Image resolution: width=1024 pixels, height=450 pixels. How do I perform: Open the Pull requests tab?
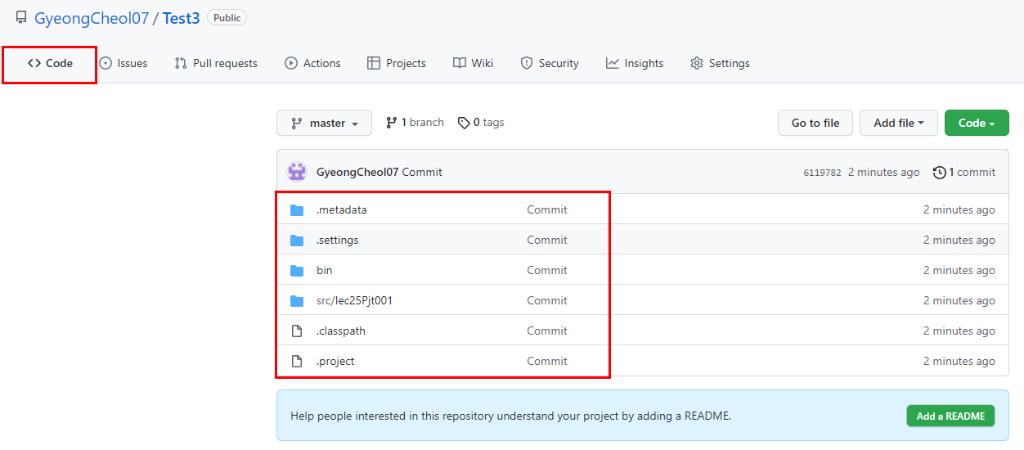tap(216, 63)
